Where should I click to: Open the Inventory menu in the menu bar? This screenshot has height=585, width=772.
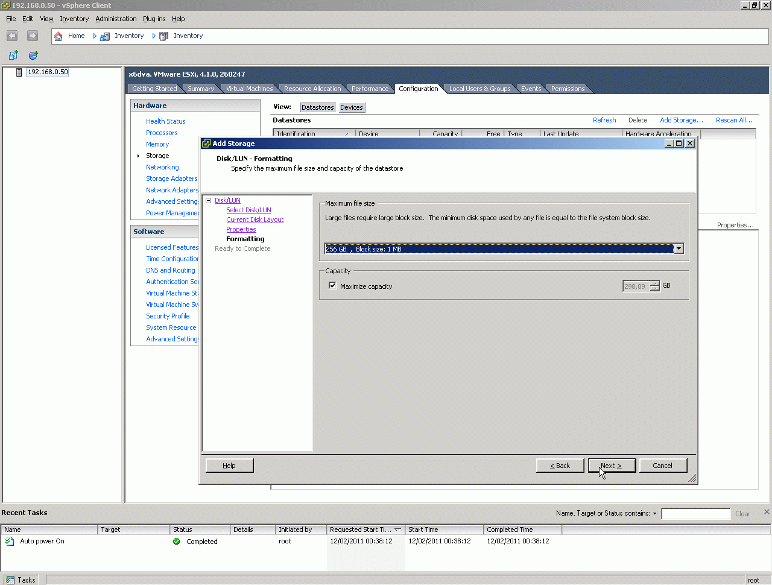[74, 19]
